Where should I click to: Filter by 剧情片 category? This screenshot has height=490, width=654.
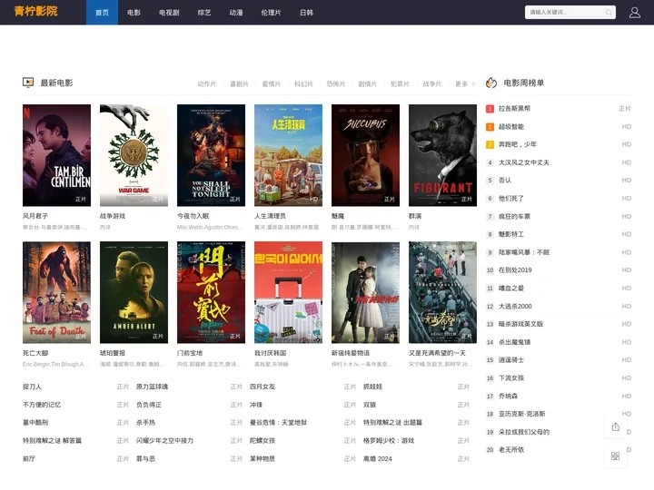click(368, 84)
